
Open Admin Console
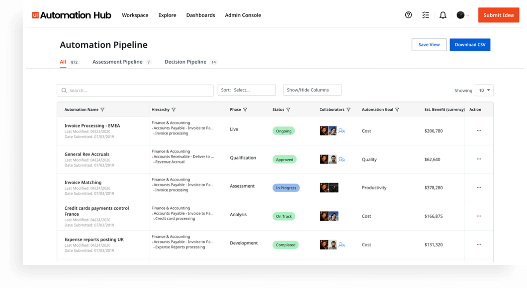coord(243,15)
